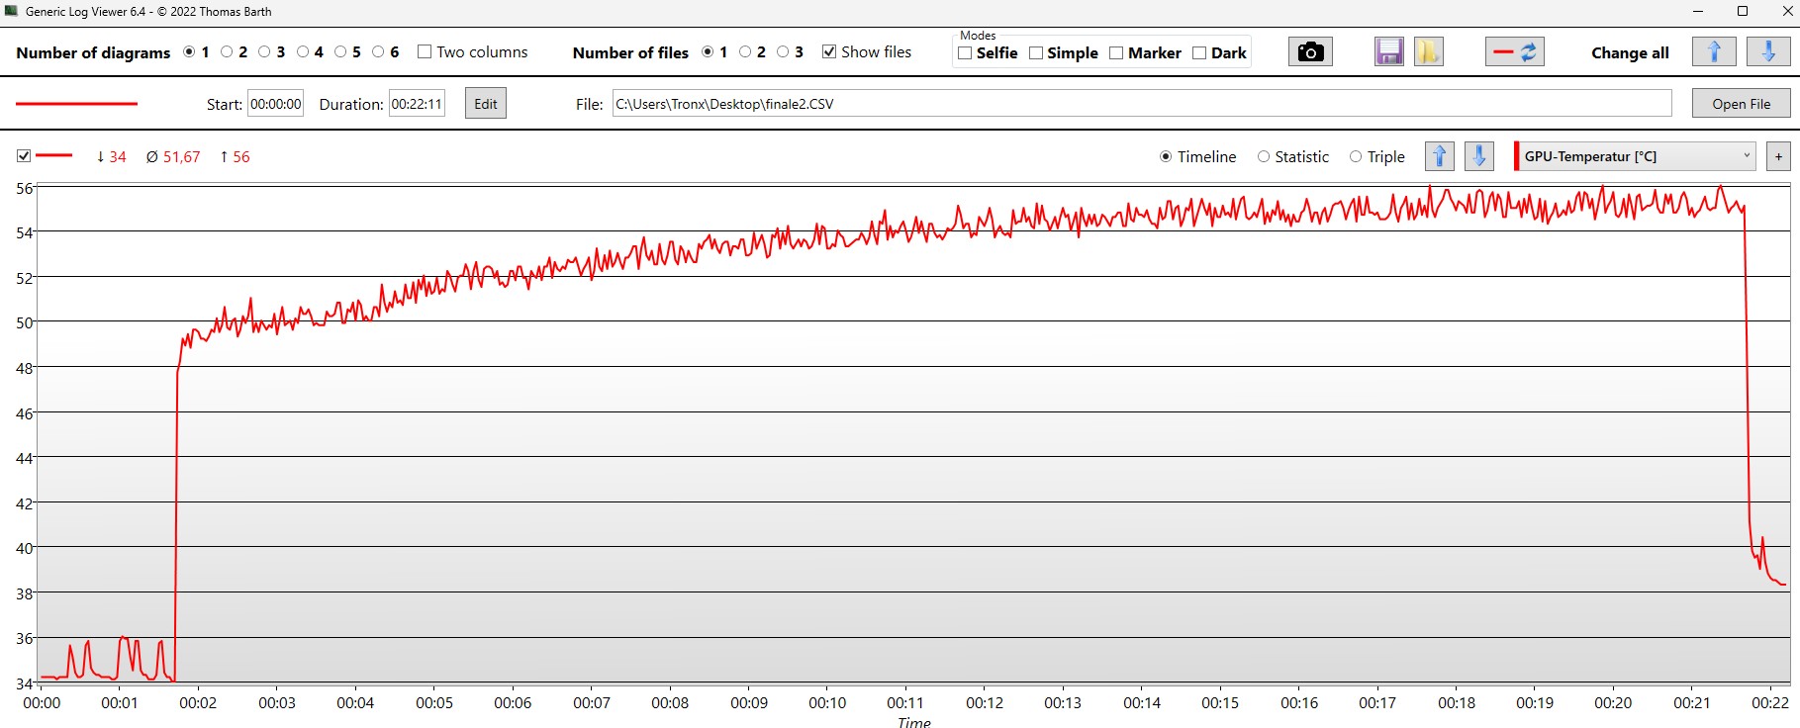Click the plus button next to the GPU-Temperatur dropdown
This screenshot has height=728, width=1800.
click(1778, 156)
